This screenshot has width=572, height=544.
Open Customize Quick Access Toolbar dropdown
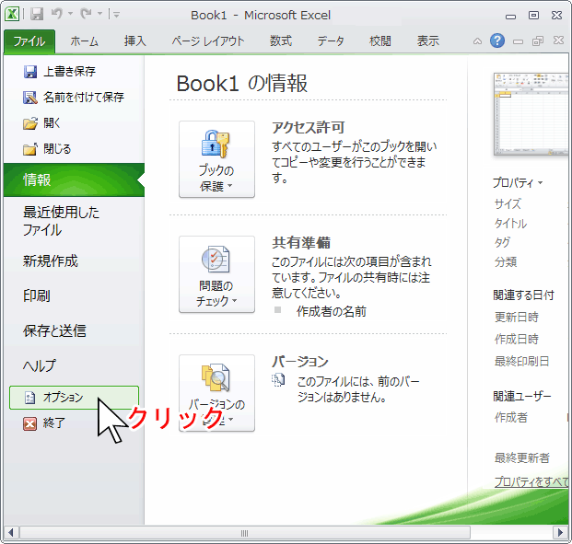pos(116,15)
